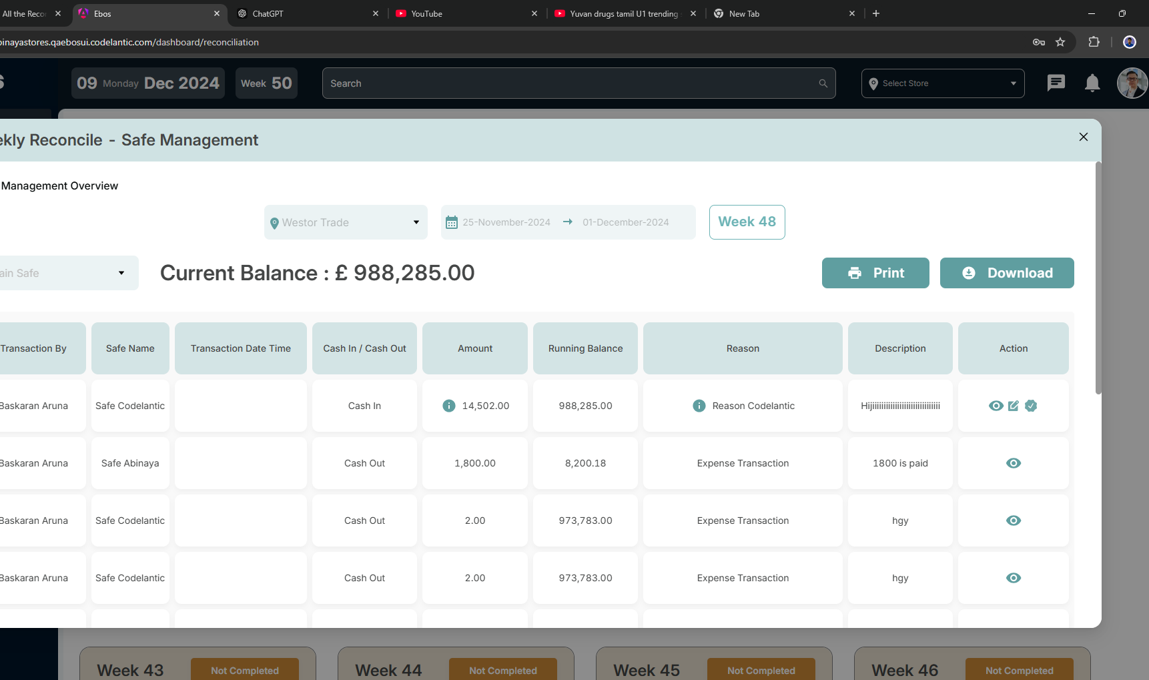Switch to the Ebos tab
This screenshot has width=1149, height=680.
point(149,13)
